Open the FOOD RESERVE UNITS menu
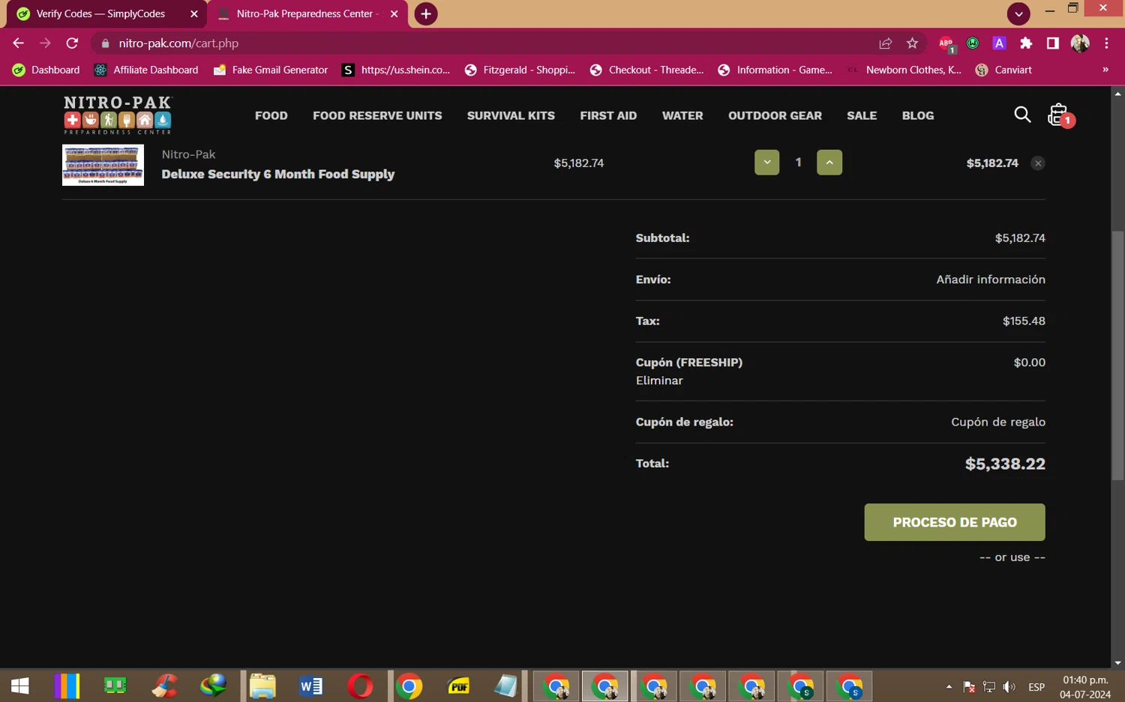 click(x=377, y=115)
